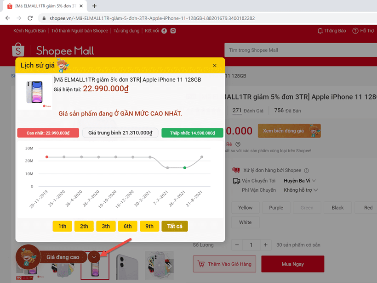Open the Huyện Ba Vì shipping location dropdown
Image resolution: width=377 pixels, height=283 pixels.
tap(300, 180)
